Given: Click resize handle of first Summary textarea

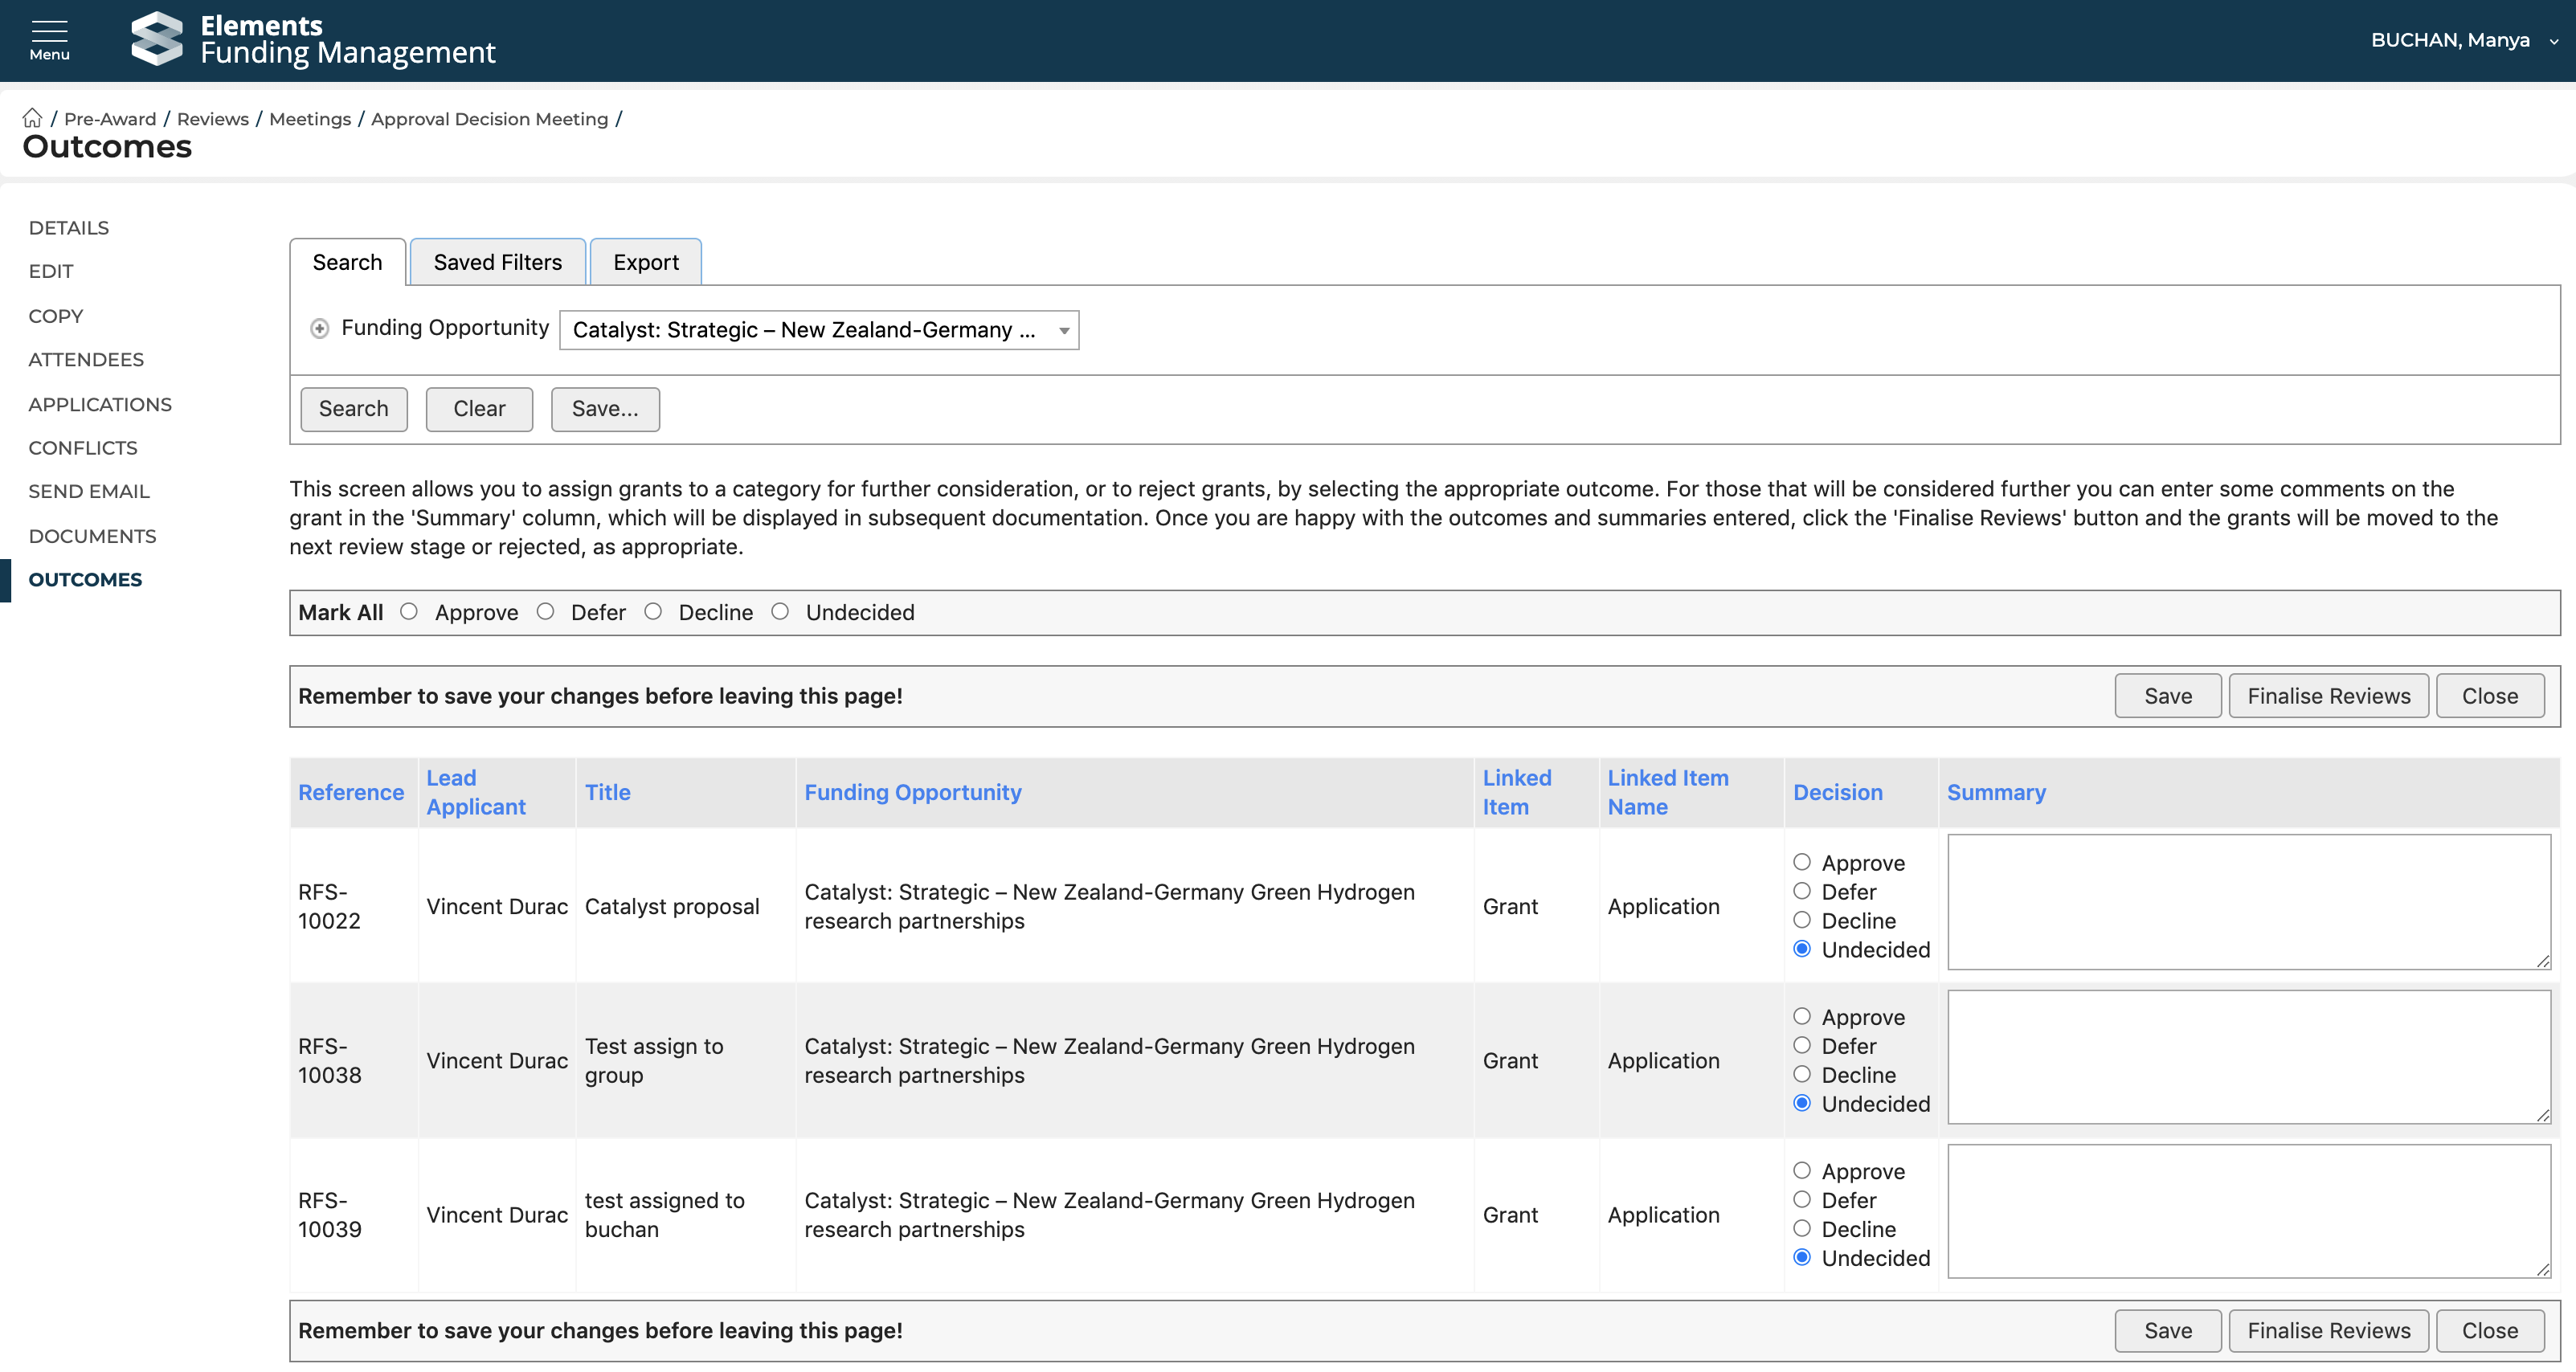Looking at the screenshot, I should pyautogui.click(x=2543, y=961).
